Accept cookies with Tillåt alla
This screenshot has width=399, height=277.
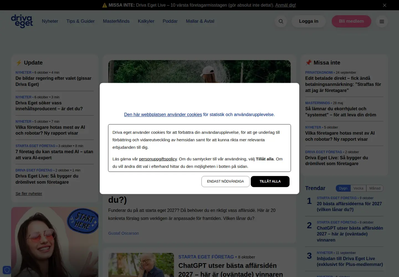(270, 181)
